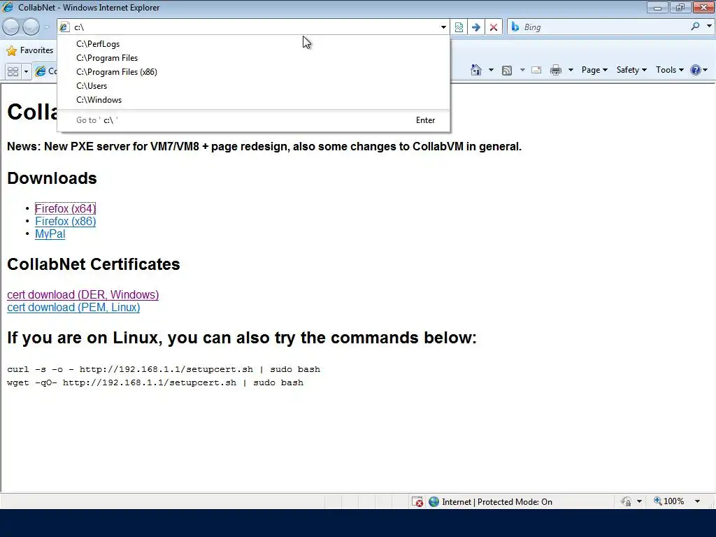The height and width of the screenshot is (537, 716).
Task: Open the MyPal download link
Action: coord(50,234)
